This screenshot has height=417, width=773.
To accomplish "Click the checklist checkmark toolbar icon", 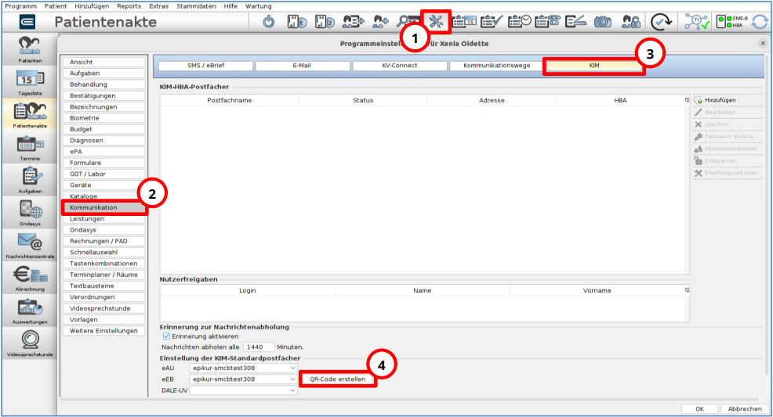I will tap(492, 22).
